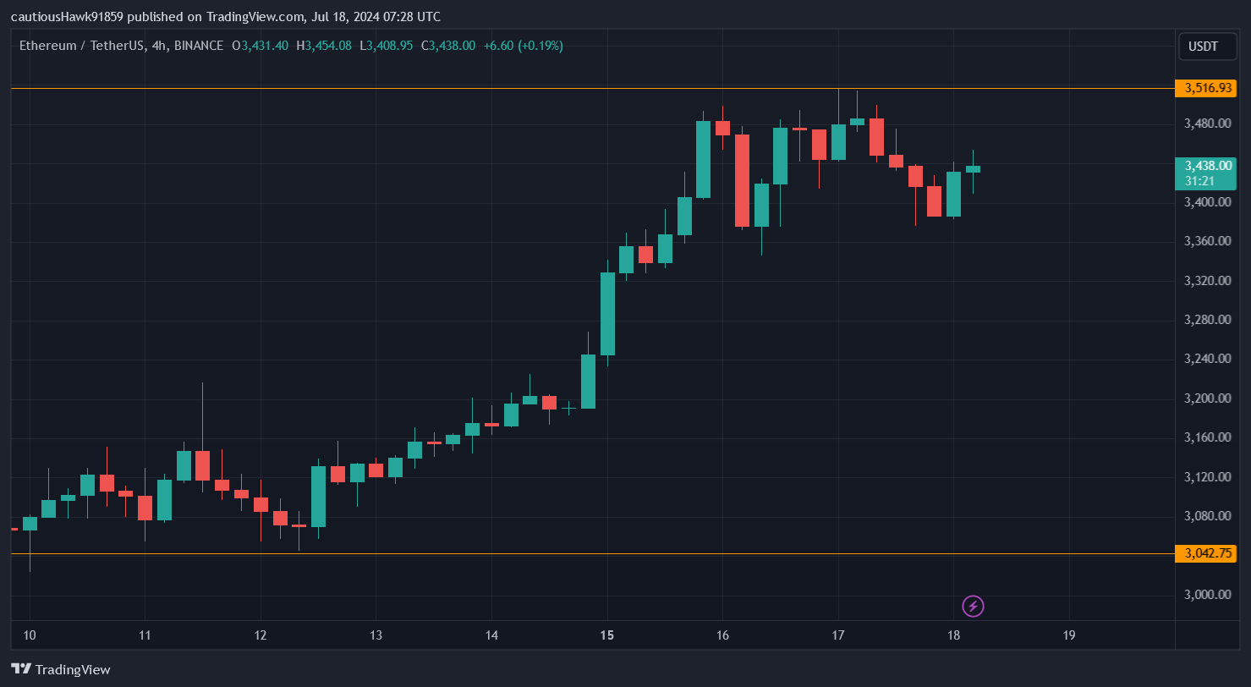Select the 3,516.93 resistance price label
This screenshot has height=687, width=1251.
pyautogui.click(x=1207, y=88)
